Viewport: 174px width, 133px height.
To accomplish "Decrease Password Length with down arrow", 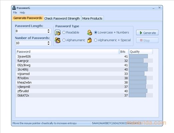I will point(49,32).
